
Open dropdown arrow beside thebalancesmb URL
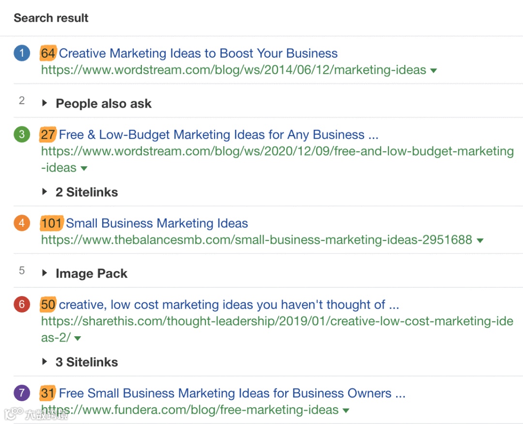[480, 240]
